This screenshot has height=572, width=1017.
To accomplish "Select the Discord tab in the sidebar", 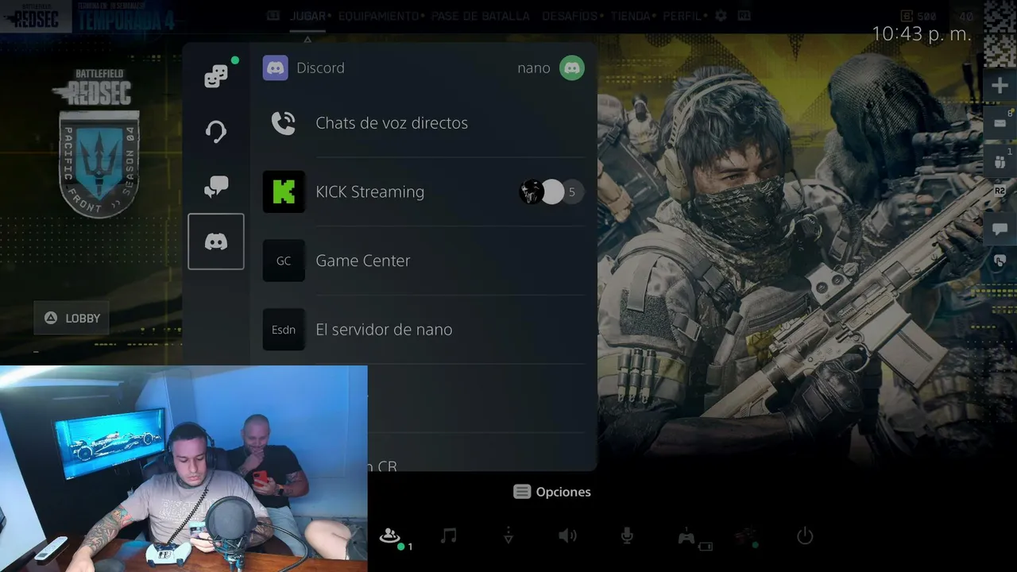I will (x=216, y=242).
